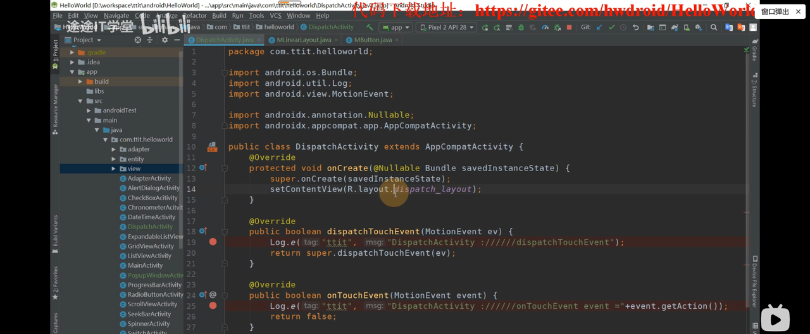Viewport: 810px width, 334px height.
Task: Open the Pixel 2 API 28 device dropdown
Action: tap(446, 27)
